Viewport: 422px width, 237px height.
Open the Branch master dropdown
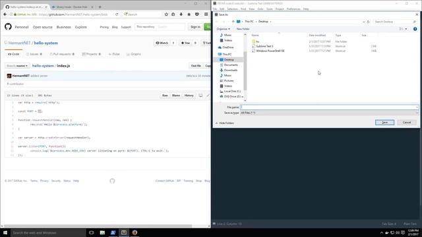point(17,66)
